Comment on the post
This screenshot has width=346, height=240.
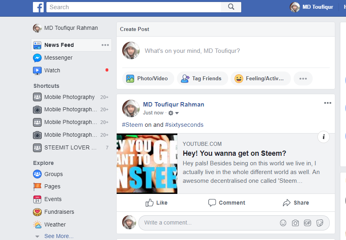(227, 203)
